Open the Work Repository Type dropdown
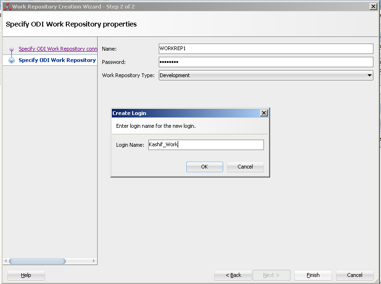This screenshot has width=381, height=284. 265,75
